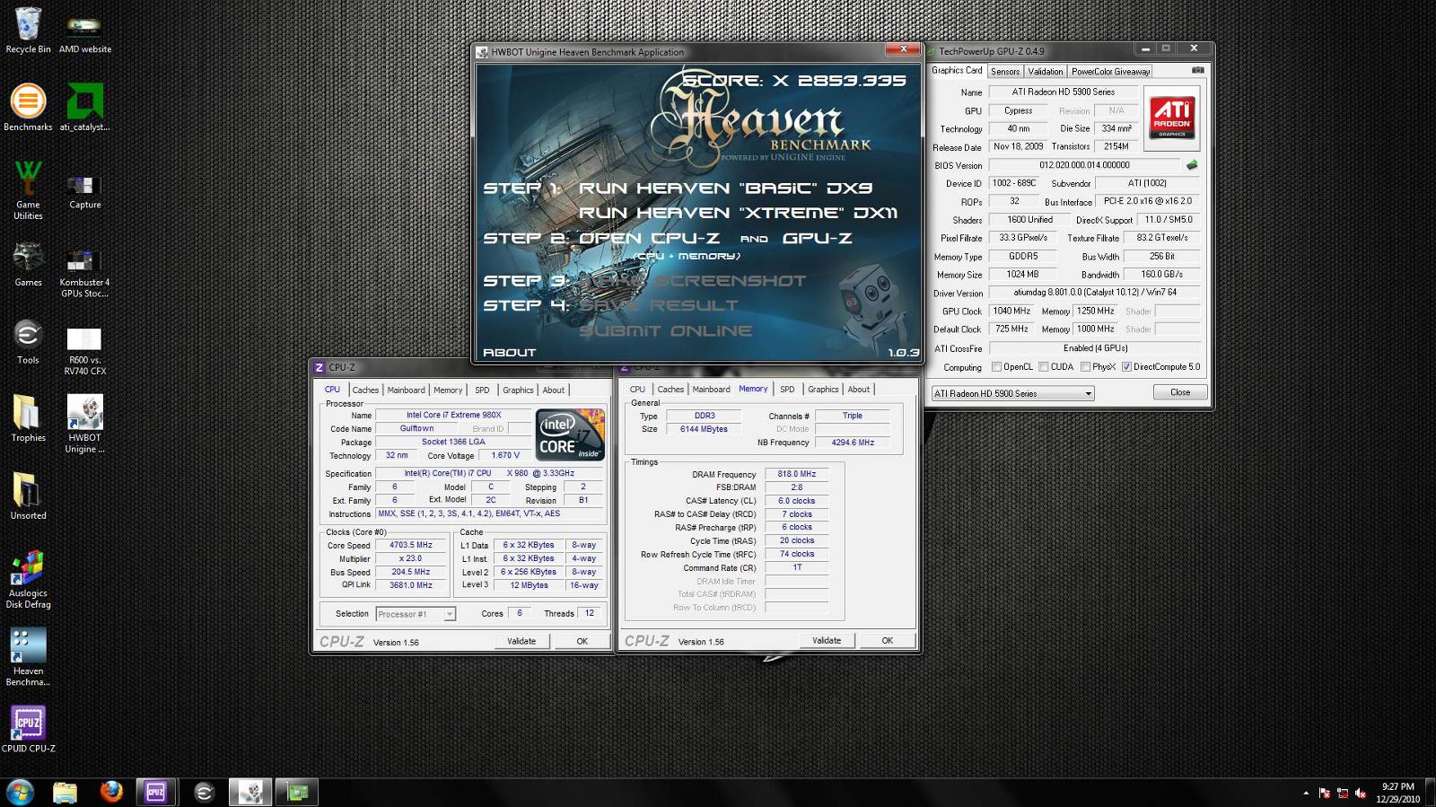
Task: Click the ATI Radeon logo in GPU-Z
Action: [1172, 117]
